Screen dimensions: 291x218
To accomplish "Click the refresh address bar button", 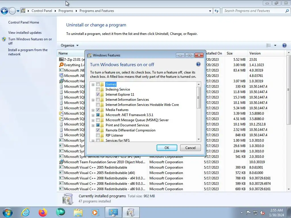I will [x=216, y=11].
